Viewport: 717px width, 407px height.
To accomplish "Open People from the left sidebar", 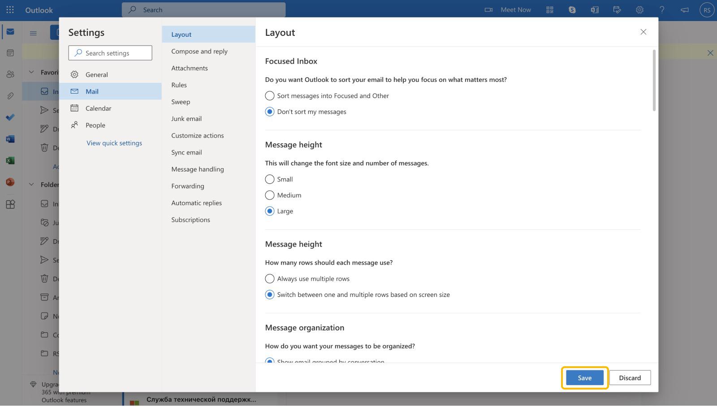I will click(10, 74).
